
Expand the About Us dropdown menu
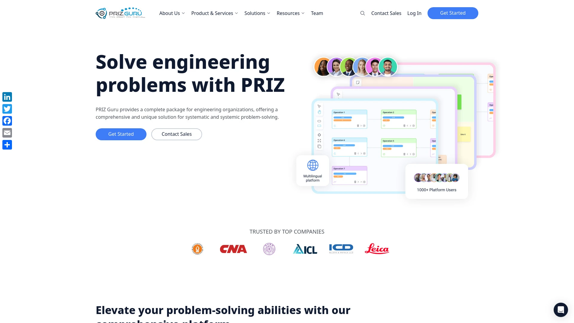tap(172, 13)
